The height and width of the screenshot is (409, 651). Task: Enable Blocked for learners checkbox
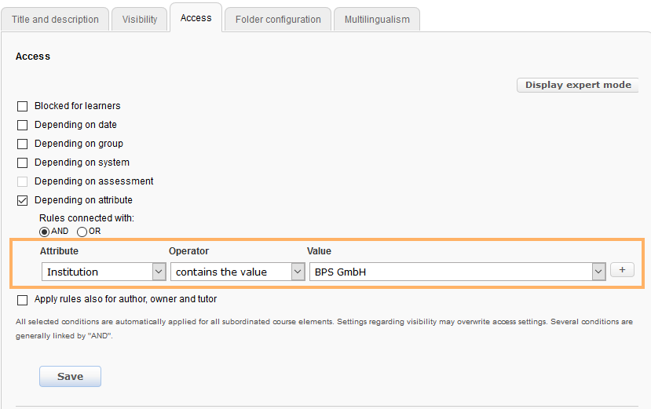click(x=23, y=106)
